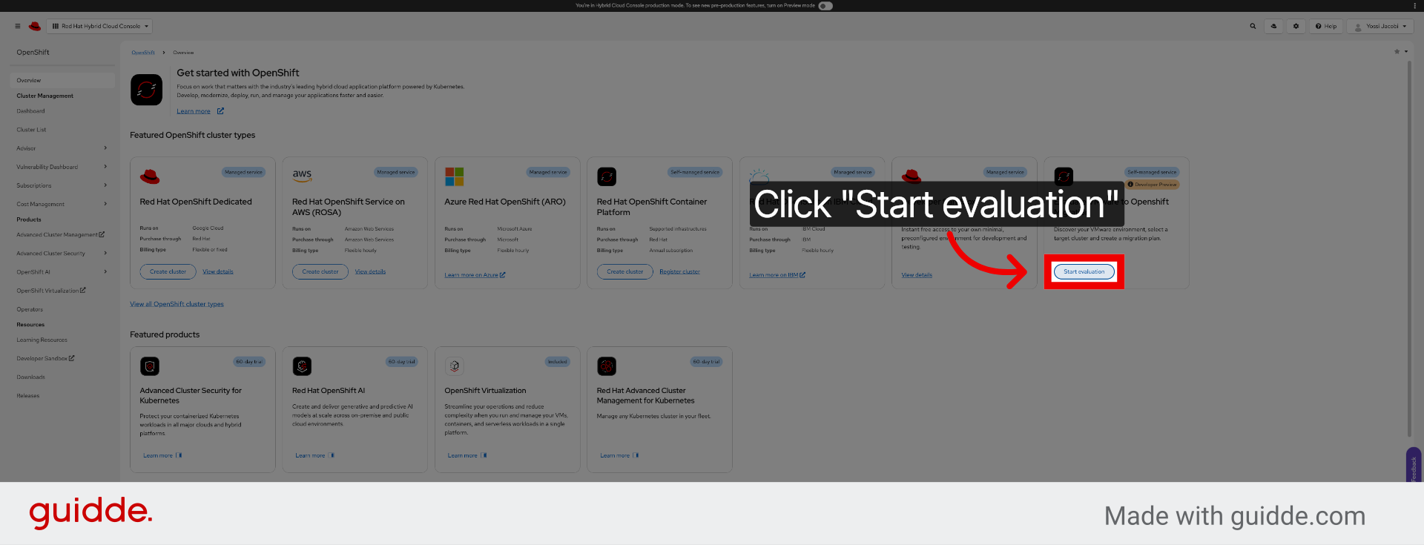
Task: Click the OpenShift Virtualization product icon
Action: coord(455,366)
